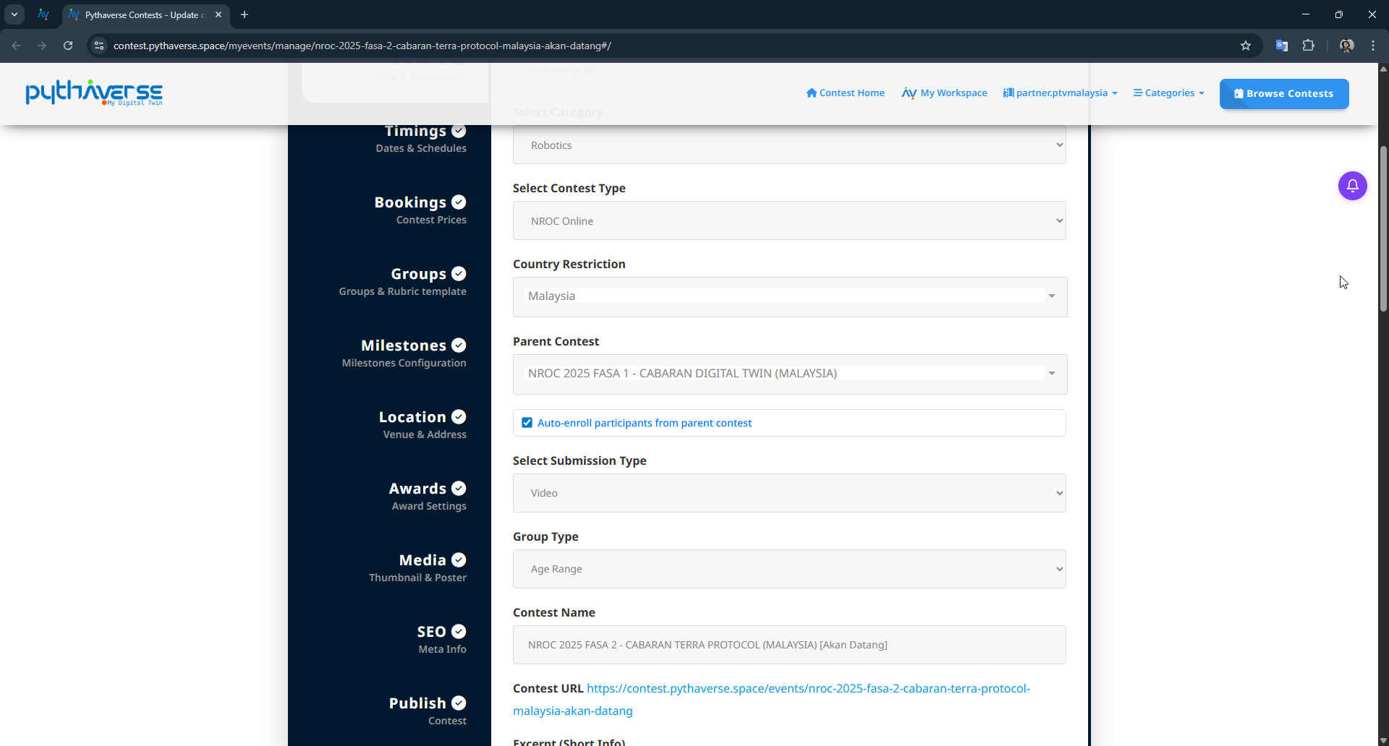The image size is (1389, 746).
Task: Open Milestones Configuration step
Action: click(404, 353)
